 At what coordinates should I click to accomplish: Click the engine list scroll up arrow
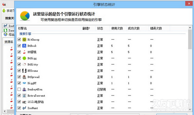(190, 28)
